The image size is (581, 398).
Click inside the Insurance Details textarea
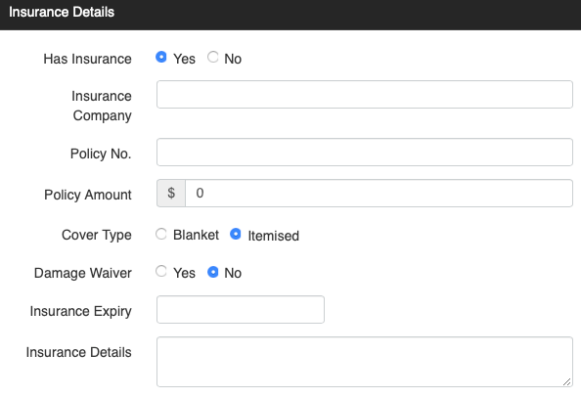pos(365,362)
